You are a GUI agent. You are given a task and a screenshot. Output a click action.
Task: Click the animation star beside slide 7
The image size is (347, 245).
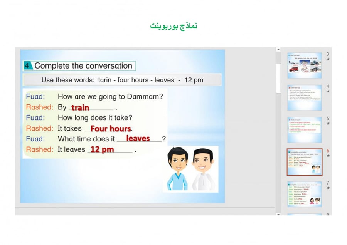click(328, 188)
